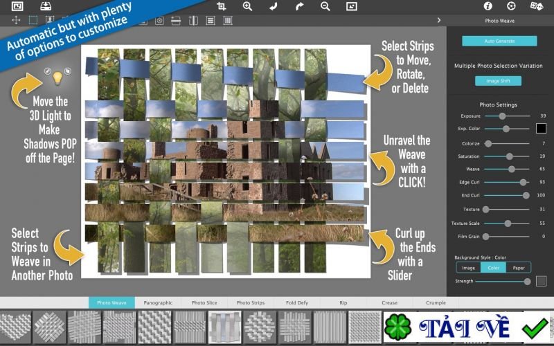This screenshot has width=554, height=346.
Task: Click the 3D light bulb
Action: (x=57, y=78)
